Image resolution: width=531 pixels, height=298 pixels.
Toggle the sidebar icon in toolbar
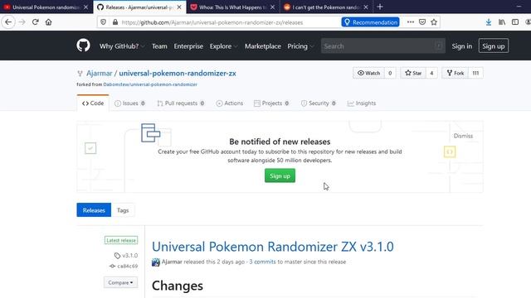pos(515,22)
